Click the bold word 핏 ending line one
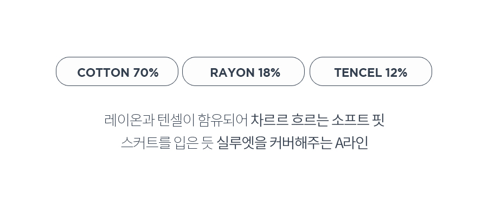The image size is (488, 218). click(x=378, y=120)
